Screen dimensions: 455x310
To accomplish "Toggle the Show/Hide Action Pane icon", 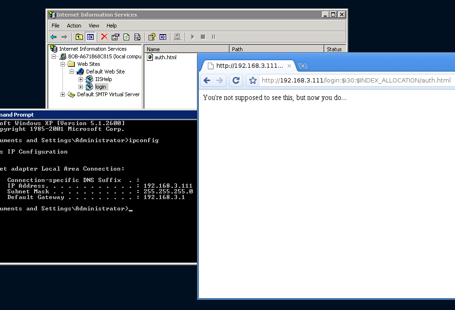I will (163, 37).
